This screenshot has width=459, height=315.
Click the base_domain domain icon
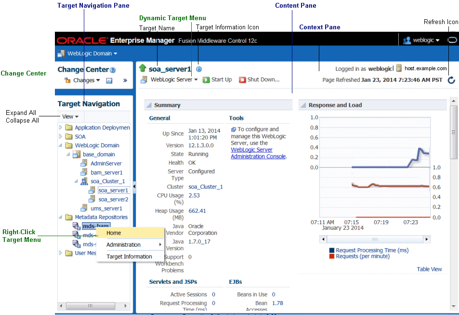(x=77, y=154)
